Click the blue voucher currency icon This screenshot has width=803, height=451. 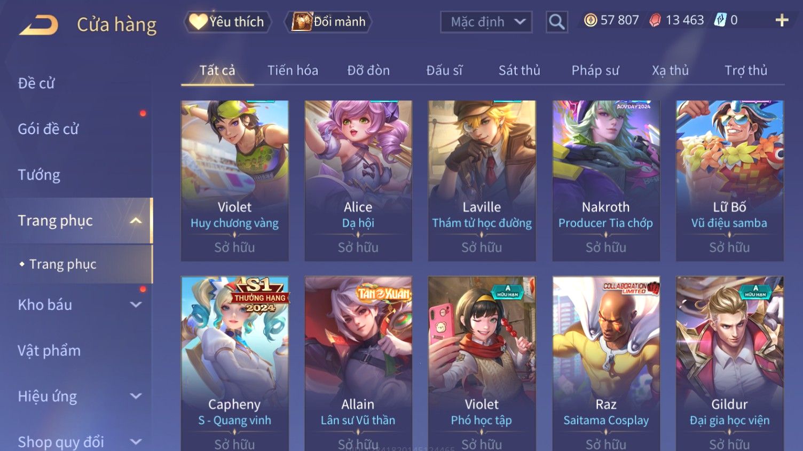pyautogui.click(x=720, y=20)
